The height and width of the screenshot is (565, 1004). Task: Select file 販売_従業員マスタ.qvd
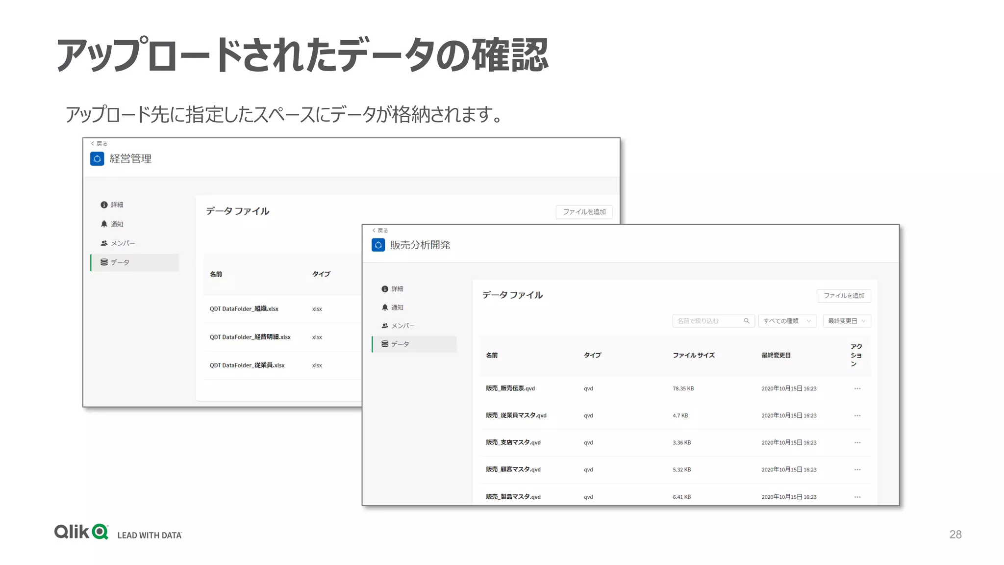[516, 415]
